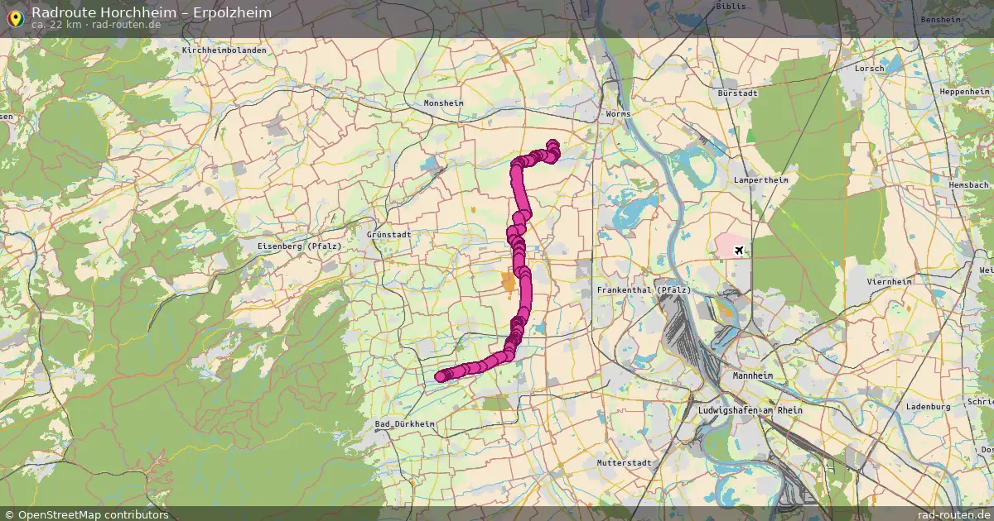Image resolution: width=994 pixels, height=521 pixels.
Task: Click the title Radroute Horchheim – Erpolzheim
Action: pyautogui.click(x=152, y=12)
